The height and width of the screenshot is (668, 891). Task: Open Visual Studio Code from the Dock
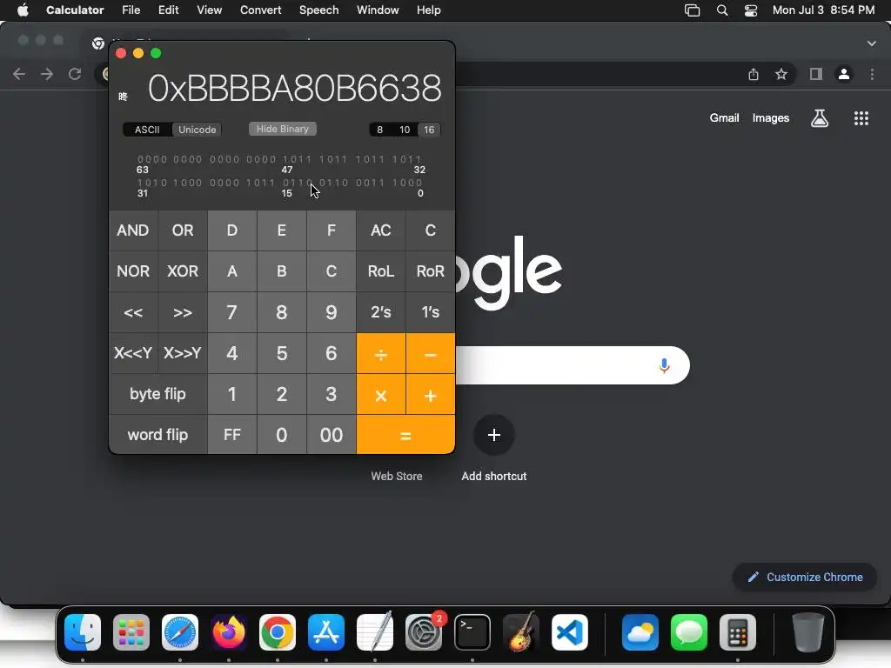click(569, 632)
